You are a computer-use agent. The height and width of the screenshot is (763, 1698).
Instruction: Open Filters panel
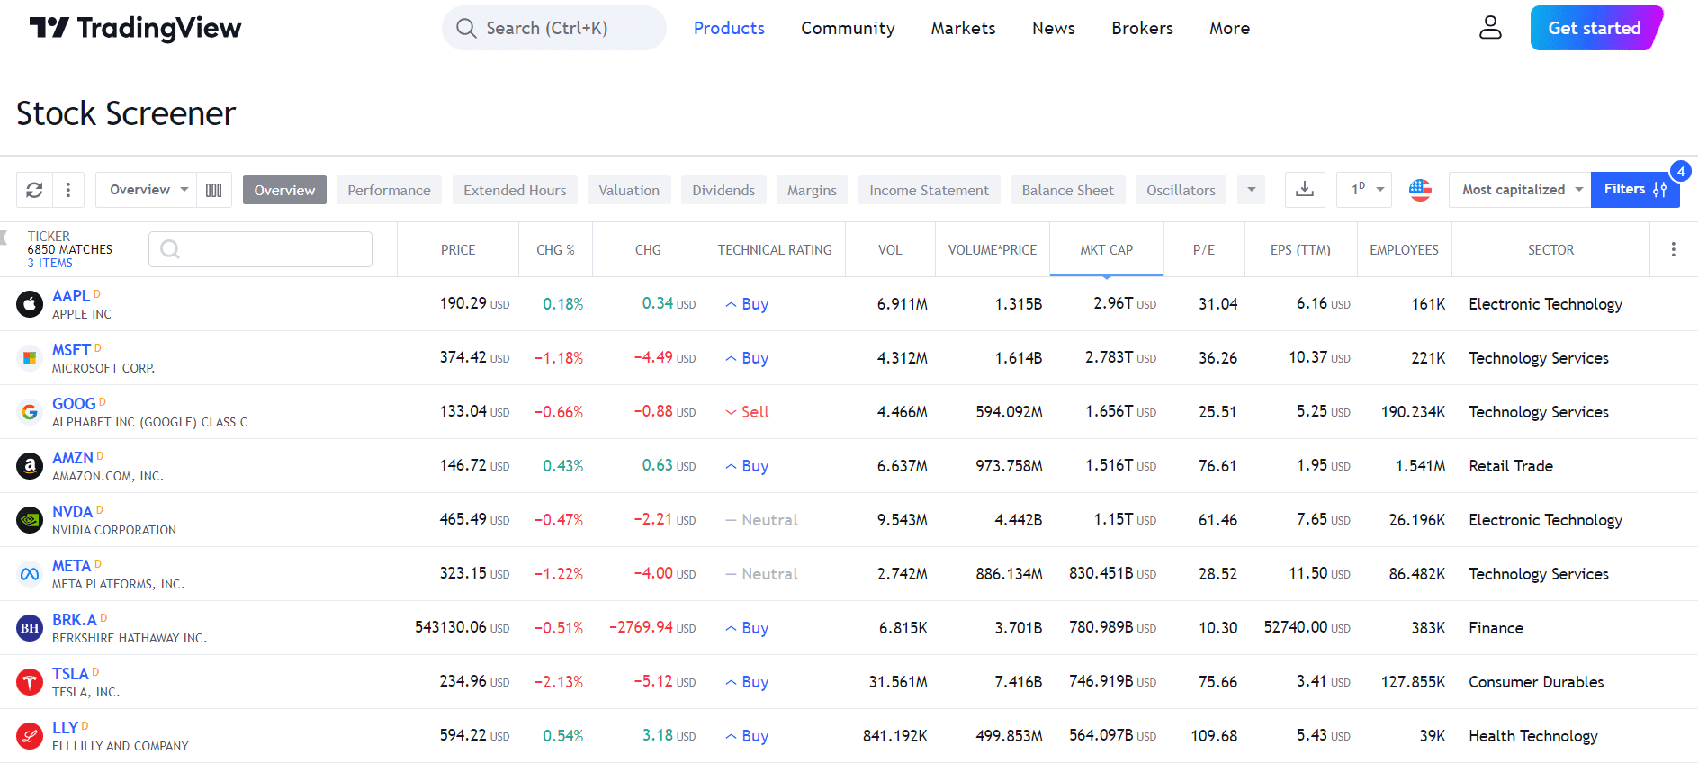tap(1635, 190)
